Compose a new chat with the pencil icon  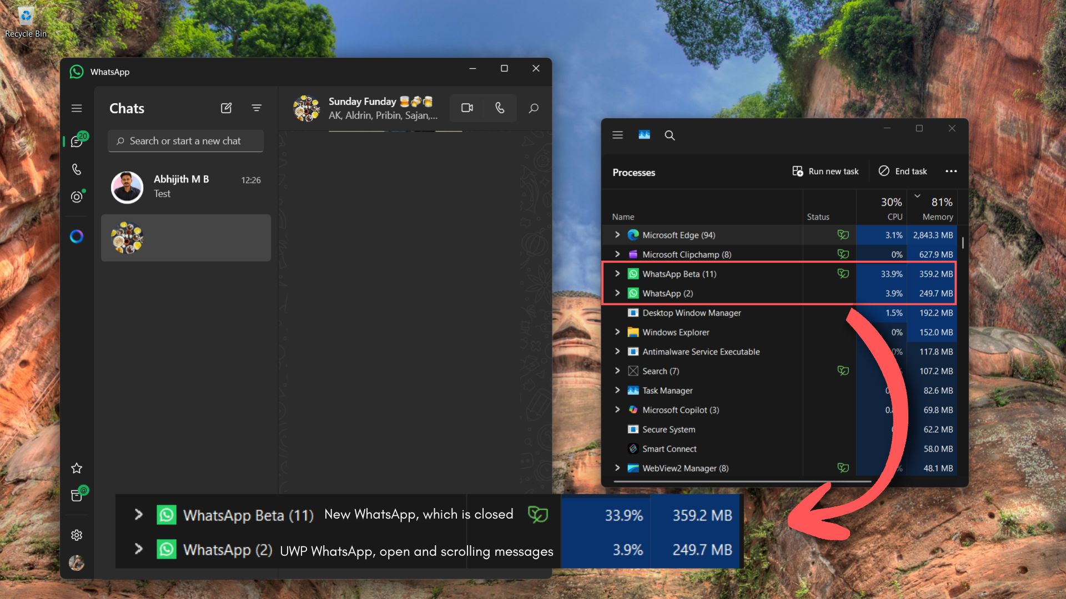pos(227,108)
